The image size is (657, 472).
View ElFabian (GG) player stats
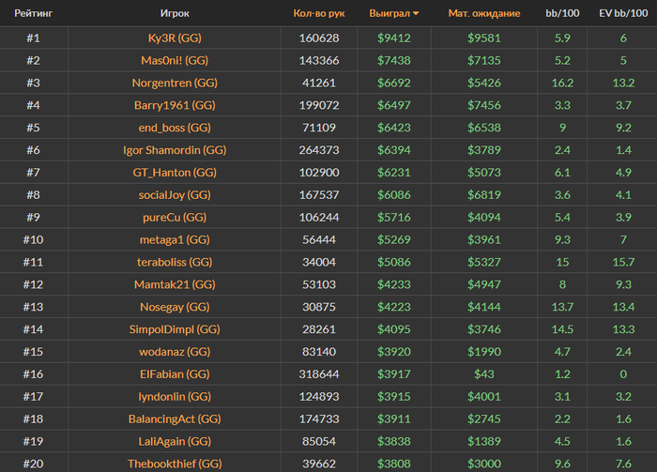175,374
